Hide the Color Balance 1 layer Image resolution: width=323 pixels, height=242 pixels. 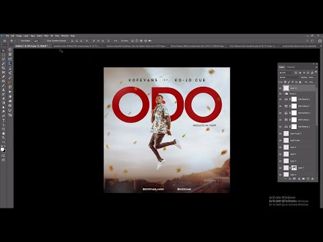pyautogui.click(x=280, y=126)
